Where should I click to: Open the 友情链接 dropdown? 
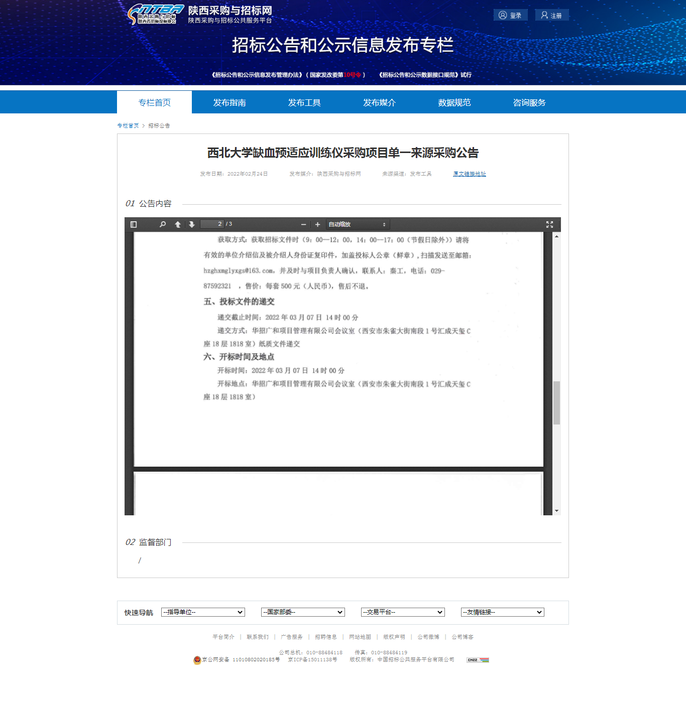[x=503, y=612]
